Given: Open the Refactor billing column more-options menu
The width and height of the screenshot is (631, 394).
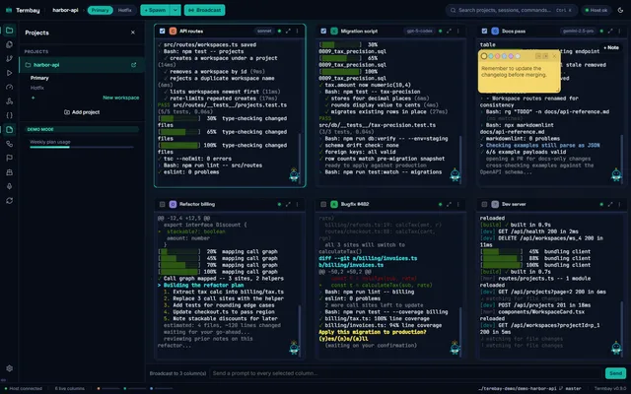Looking at the screenshot, I should coord(298,204).
